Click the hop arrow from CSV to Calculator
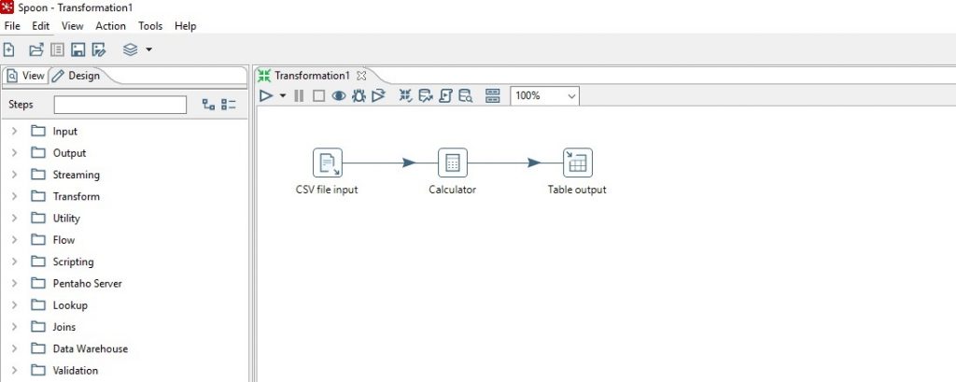This screenshot has height=382, width=956. [x=409, y=163]
